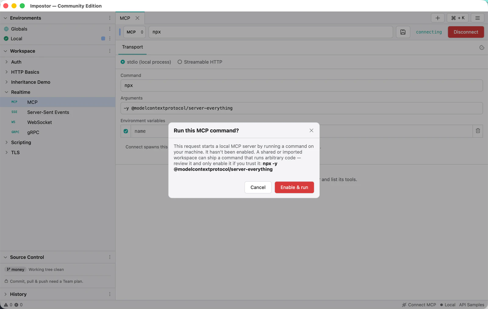The height and width of the screenshot is (309, 488).
Task: Expand the Auth folder
Action: 6,62
